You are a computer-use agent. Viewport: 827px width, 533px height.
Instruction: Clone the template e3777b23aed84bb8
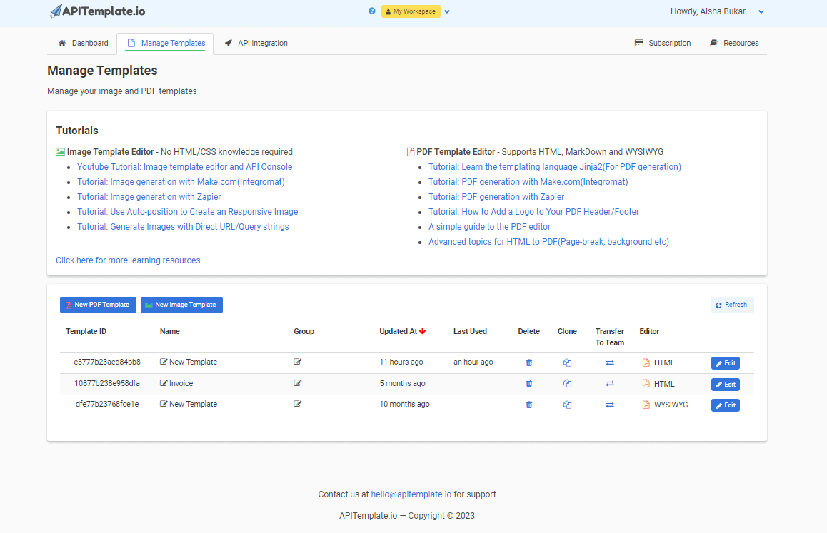(567, 362)
